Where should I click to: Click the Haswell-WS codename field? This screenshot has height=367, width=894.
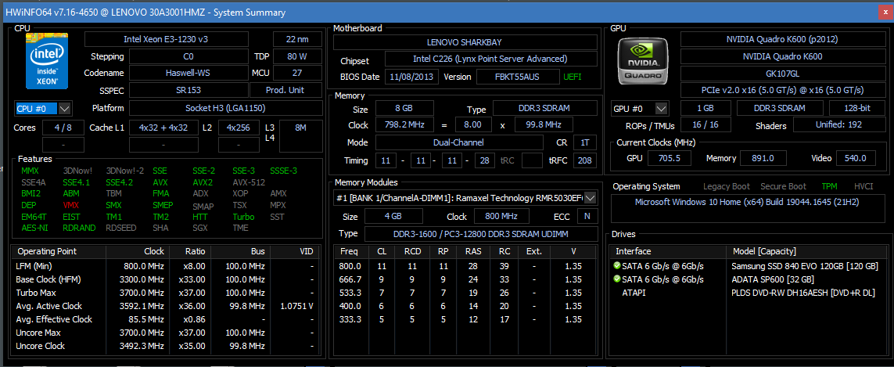188,73
